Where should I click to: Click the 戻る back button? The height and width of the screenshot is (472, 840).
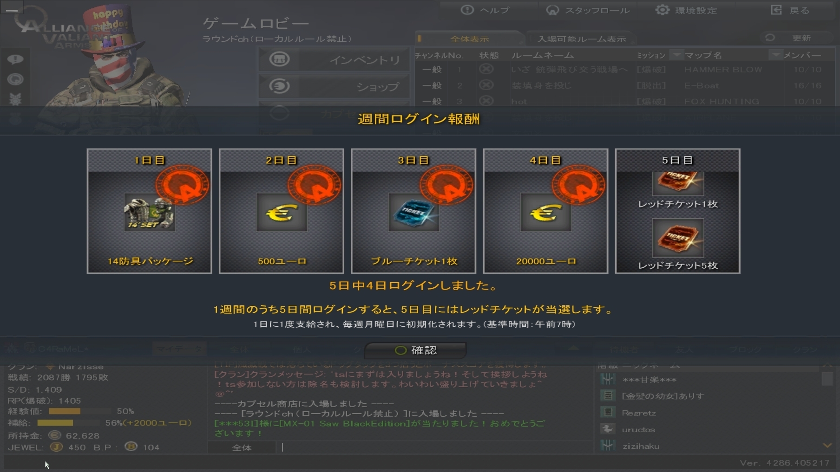tap(790, 10)
